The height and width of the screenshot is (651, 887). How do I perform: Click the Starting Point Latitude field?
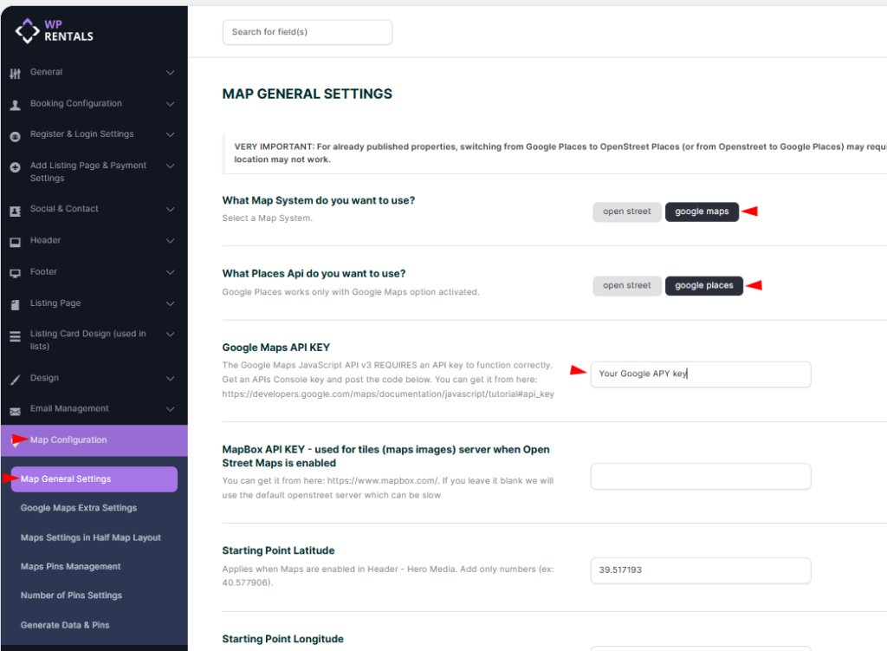click(700, 570)
